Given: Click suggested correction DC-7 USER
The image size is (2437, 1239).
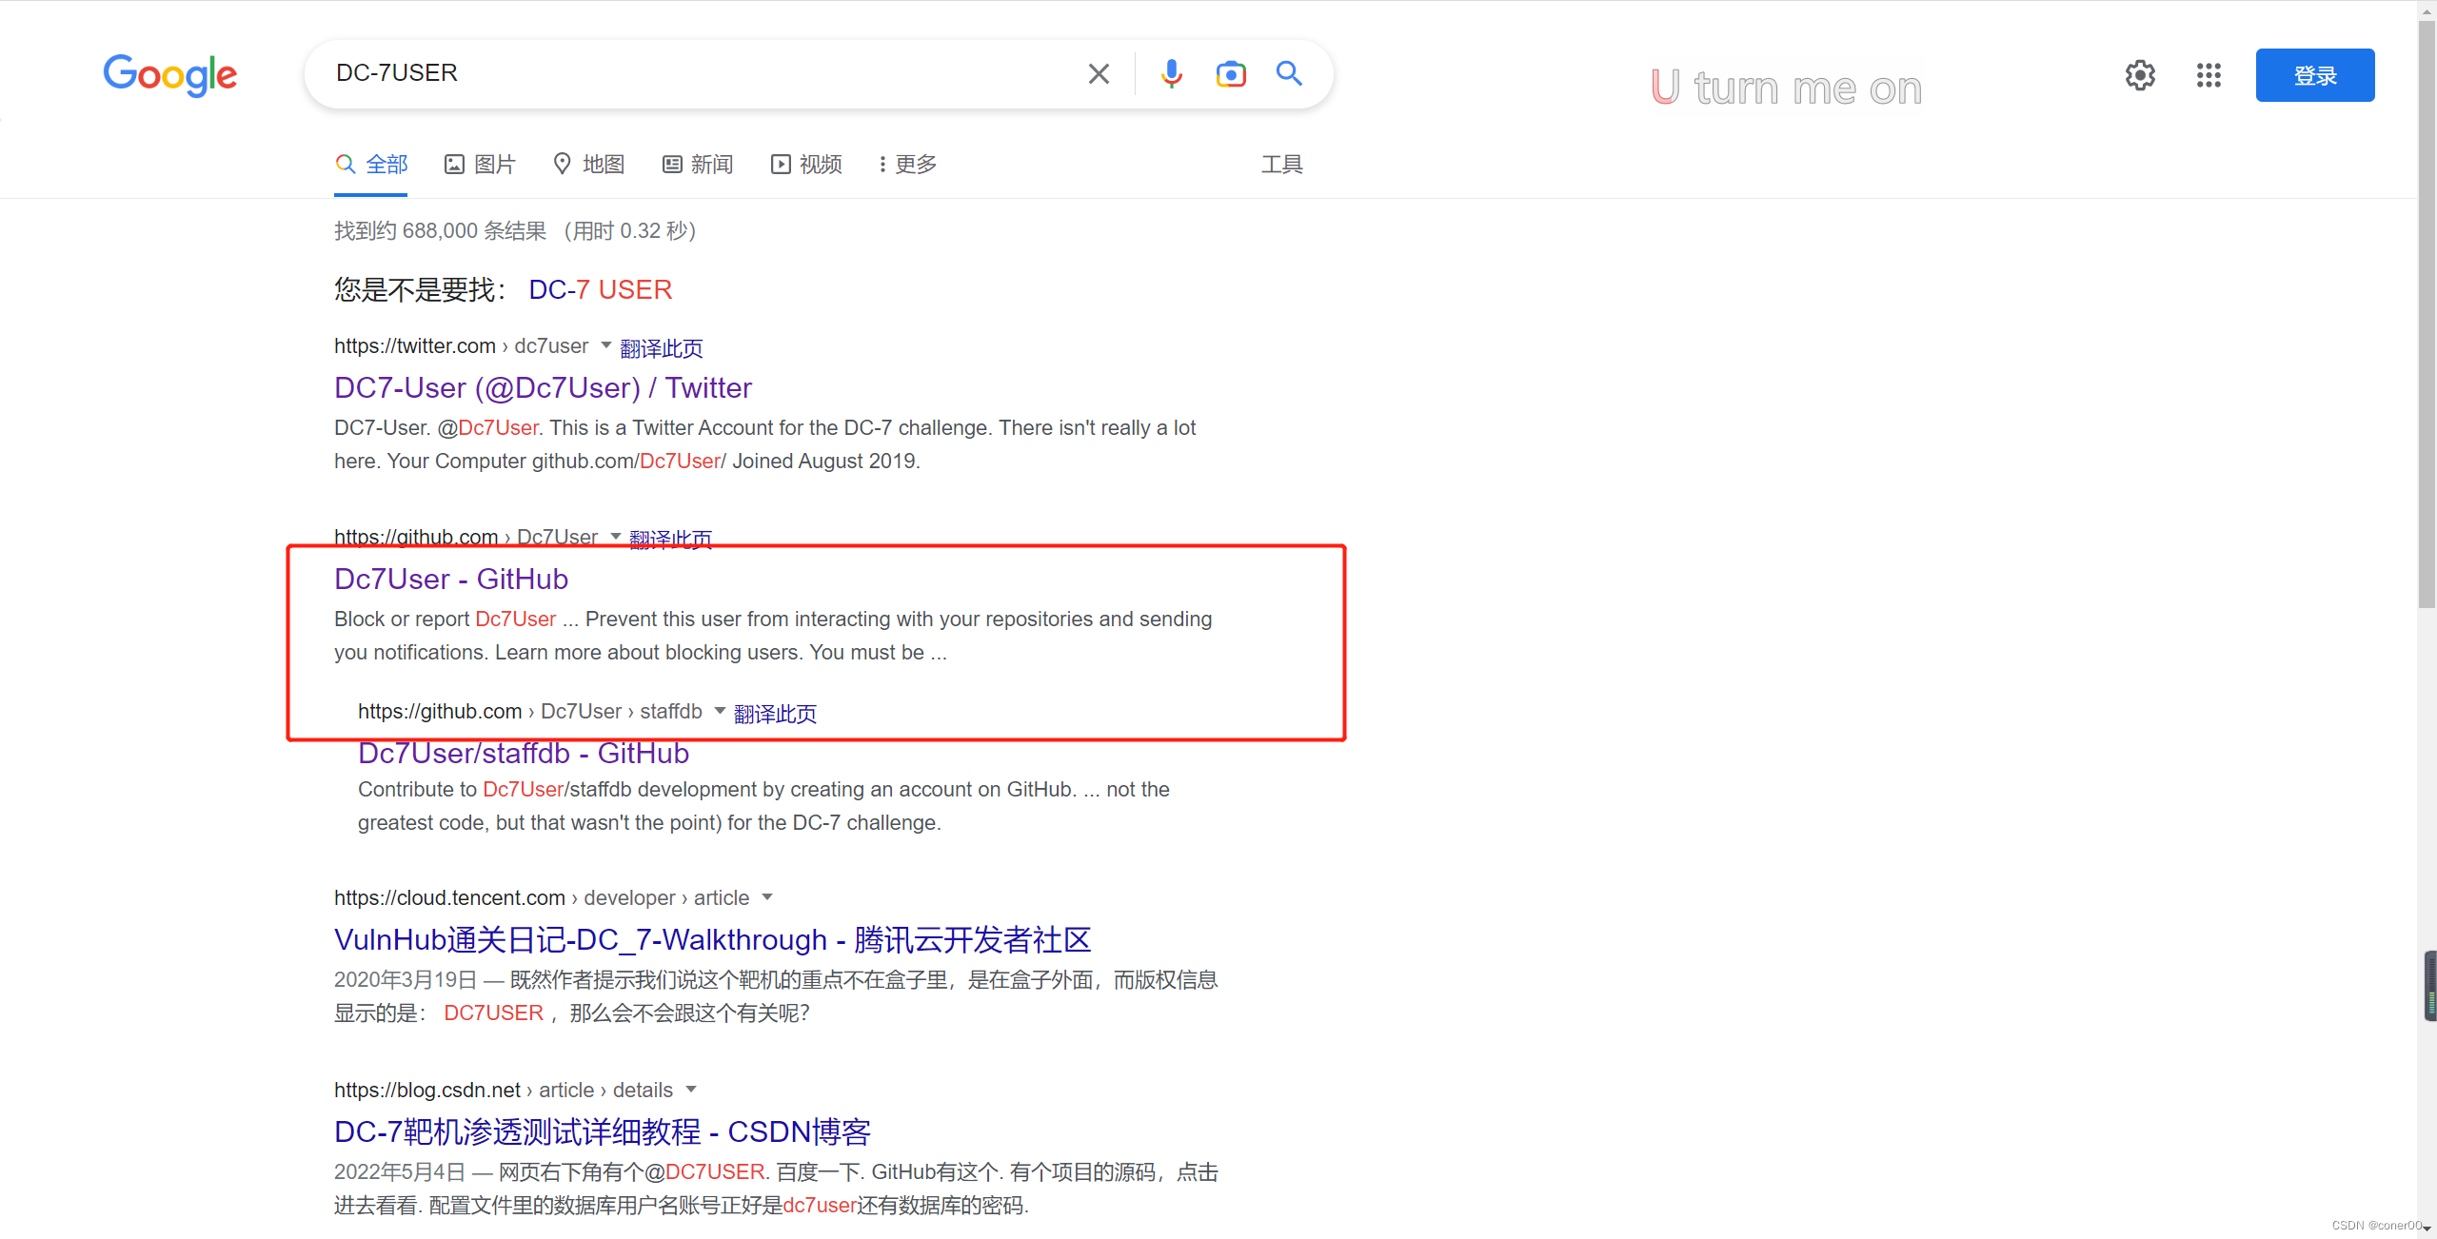Looking at the screenshot, I should click(600, 289).
